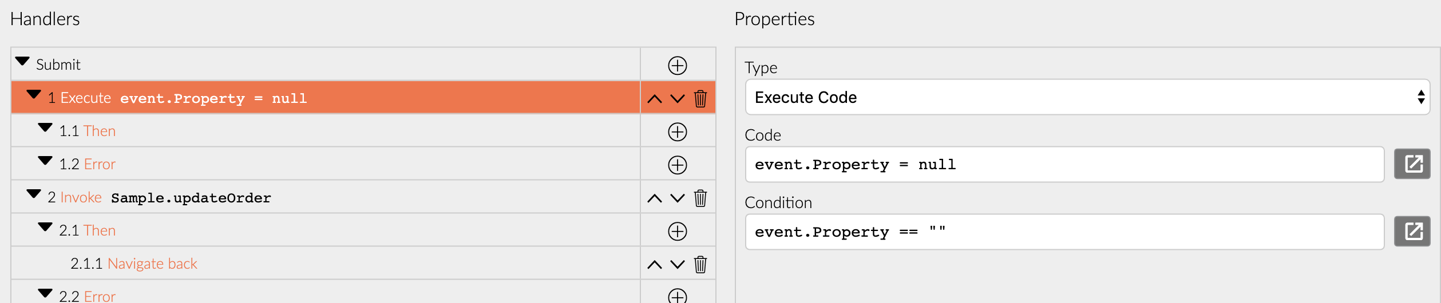Delete the 1 Execute handler

point(700,98)
